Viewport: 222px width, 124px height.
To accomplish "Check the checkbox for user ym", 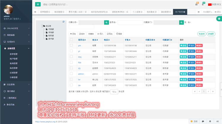I will [x=71, y=45].
